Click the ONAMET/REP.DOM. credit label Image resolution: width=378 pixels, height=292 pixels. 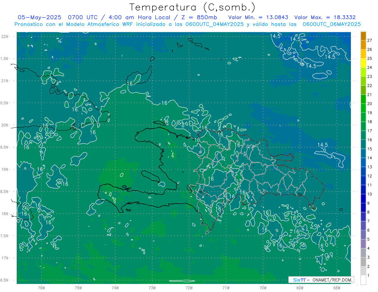click(x=332, y=280)
